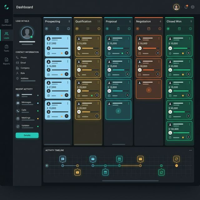Open options for Qualification $20,000 card

coord(98,103)
